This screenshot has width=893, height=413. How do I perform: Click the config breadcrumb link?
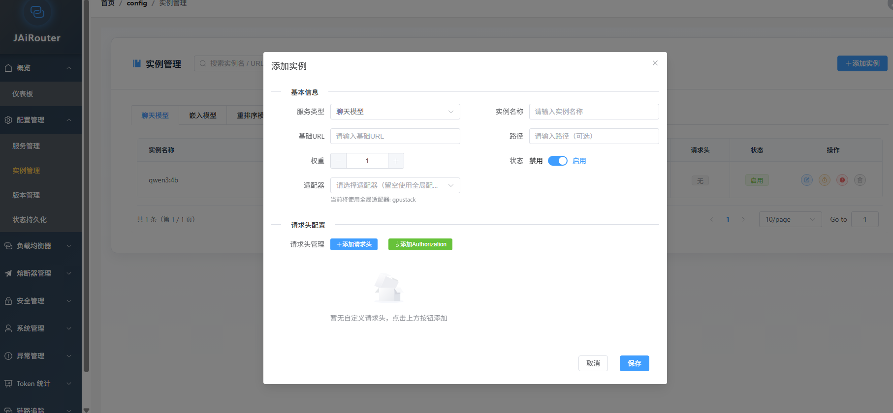(x=137, y=3)
